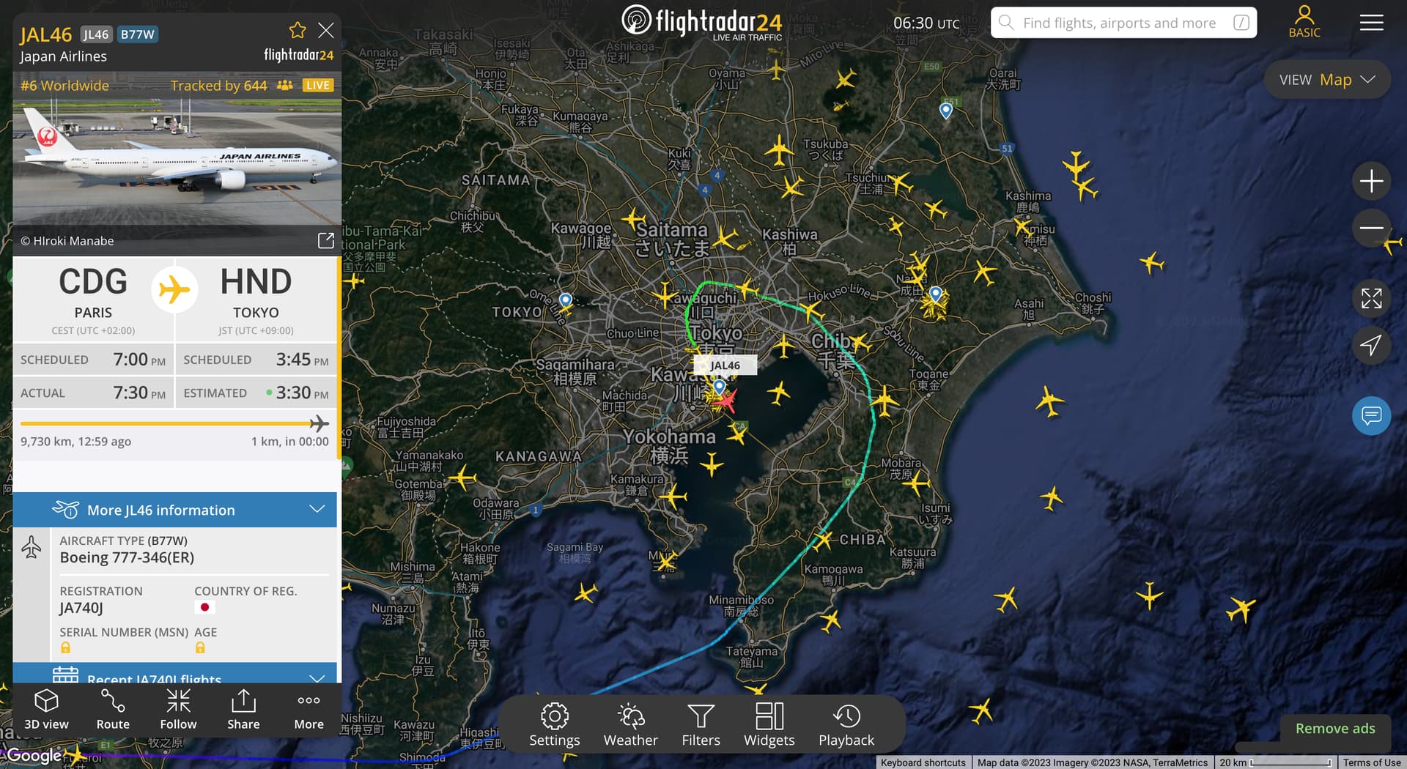Share this flight
The height and width of the screenshot is (769, 1407).
243,710
